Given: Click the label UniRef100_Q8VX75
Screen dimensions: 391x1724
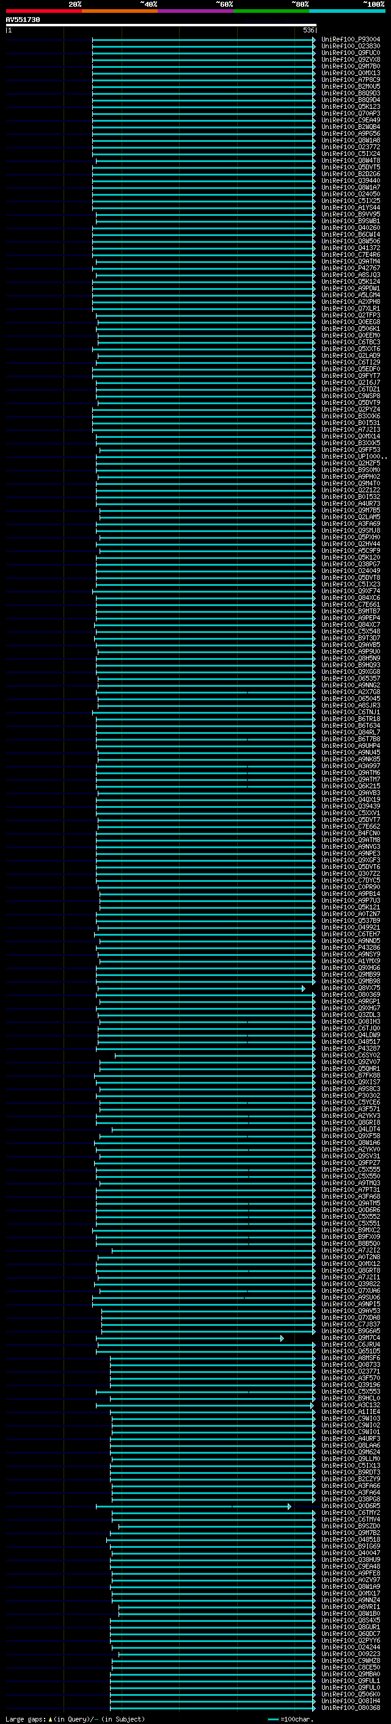Looking at the screenshot, I should coord(351,988).
